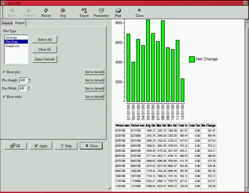This screenshot has width=249, height=193.
Task: Decrease Plot Width with down arrow
Action: click(x=28, y=90)
